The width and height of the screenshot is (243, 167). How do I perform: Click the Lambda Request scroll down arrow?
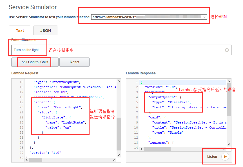[119, 155]
